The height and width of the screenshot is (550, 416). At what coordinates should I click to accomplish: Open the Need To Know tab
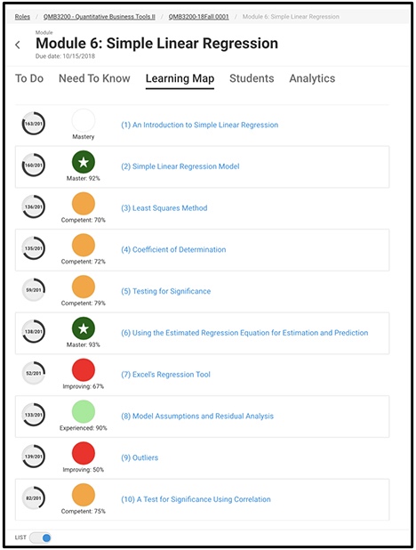94,78
